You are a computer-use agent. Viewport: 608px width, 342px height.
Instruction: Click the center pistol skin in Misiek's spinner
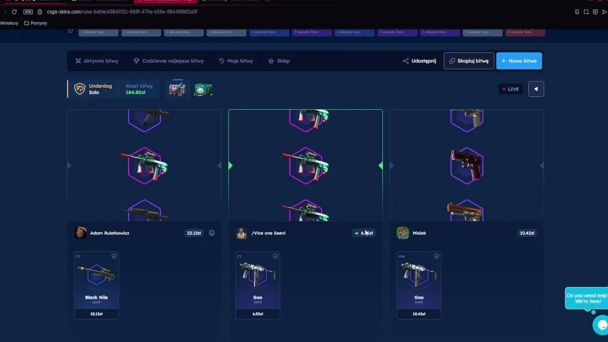tap(467, 165)
